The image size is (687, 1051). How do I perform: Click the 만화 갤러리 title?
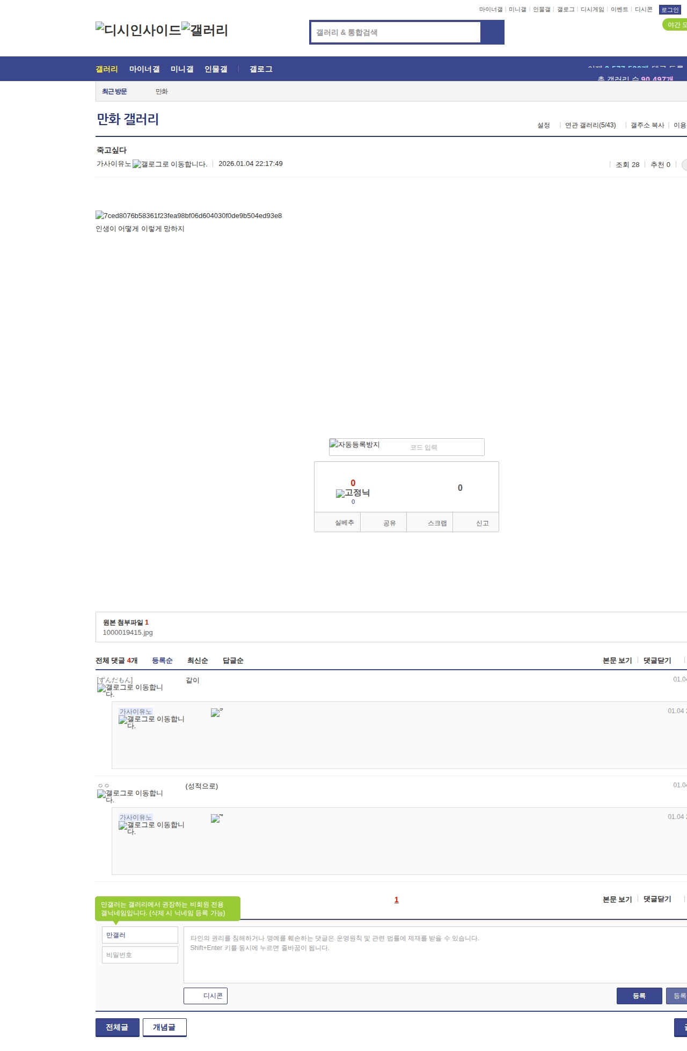click(x=128, y=119)
